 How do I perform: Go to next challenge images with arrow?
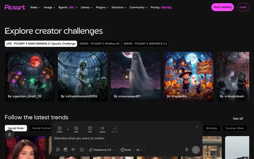pyautogui.click(x=242, y=77)
